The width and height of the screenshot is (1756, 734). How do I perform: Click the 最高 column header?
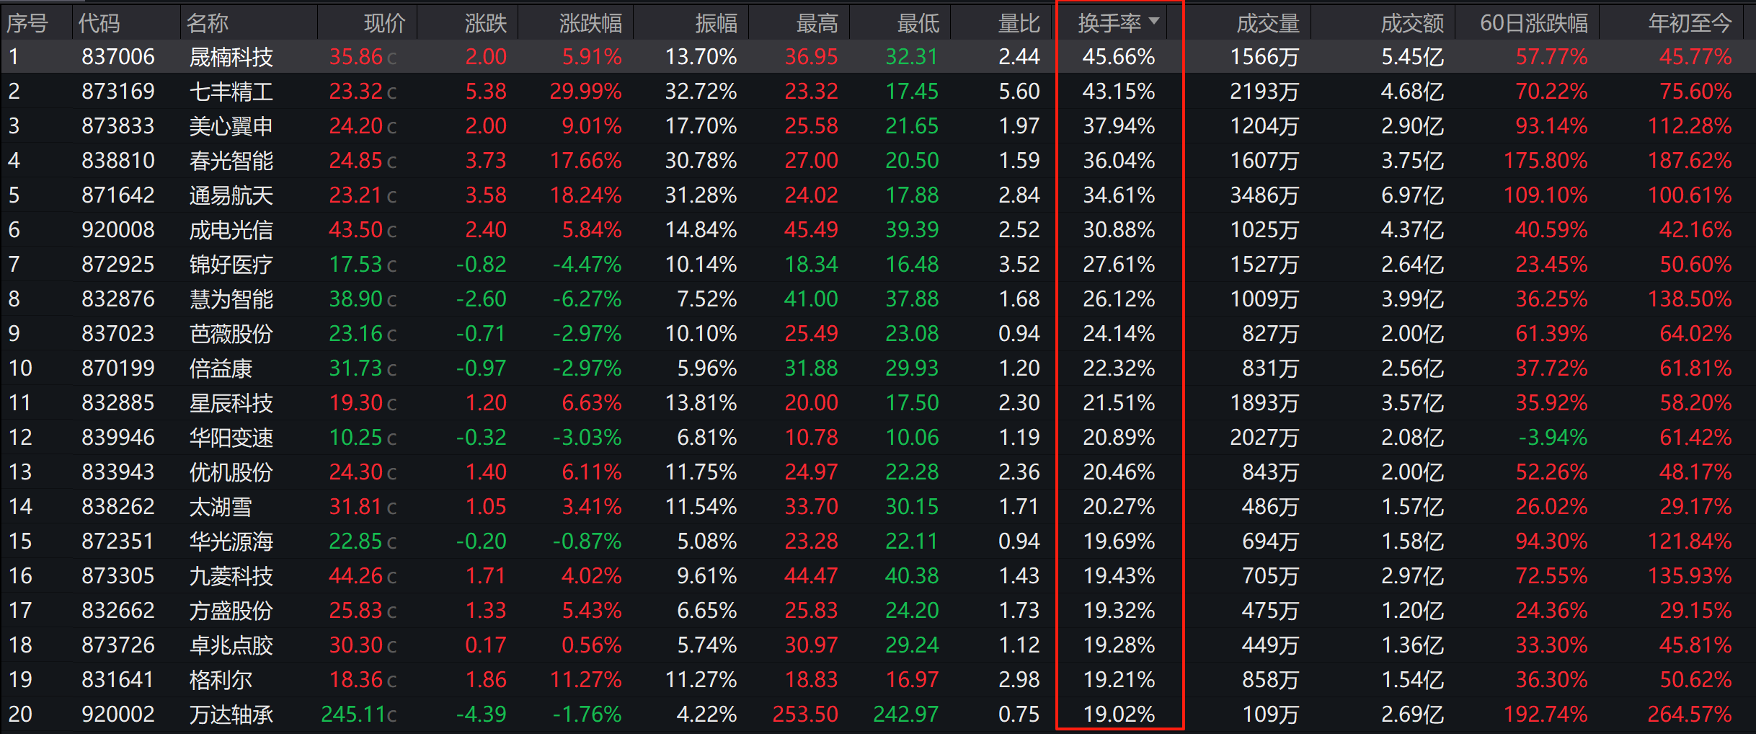tap(817, 23)
